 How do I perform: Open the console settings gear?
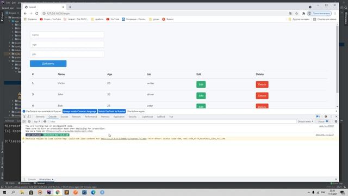point(336,121)
